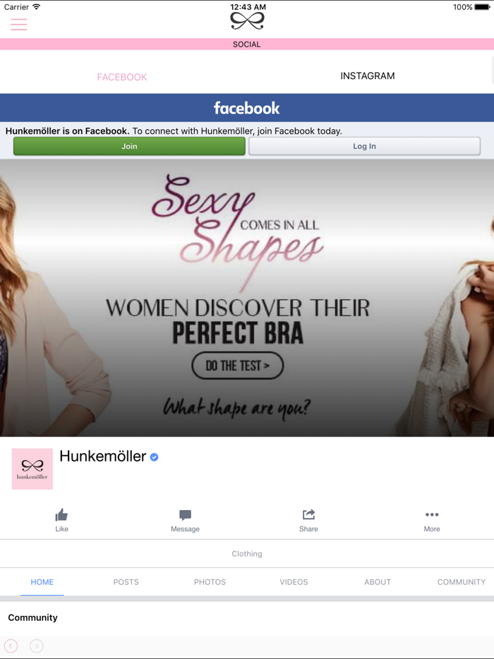Open the POSTS tab on the page

tap(126, 582)
